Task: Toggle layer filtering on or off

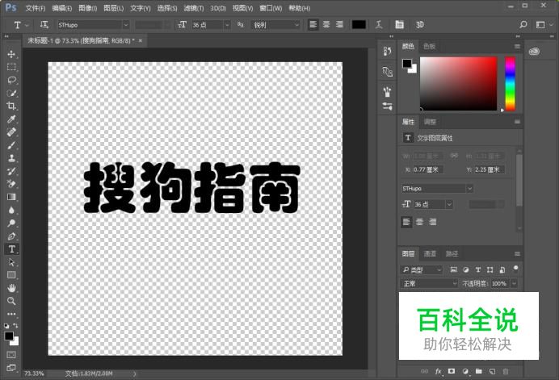Action: click(x=515, y=268)
